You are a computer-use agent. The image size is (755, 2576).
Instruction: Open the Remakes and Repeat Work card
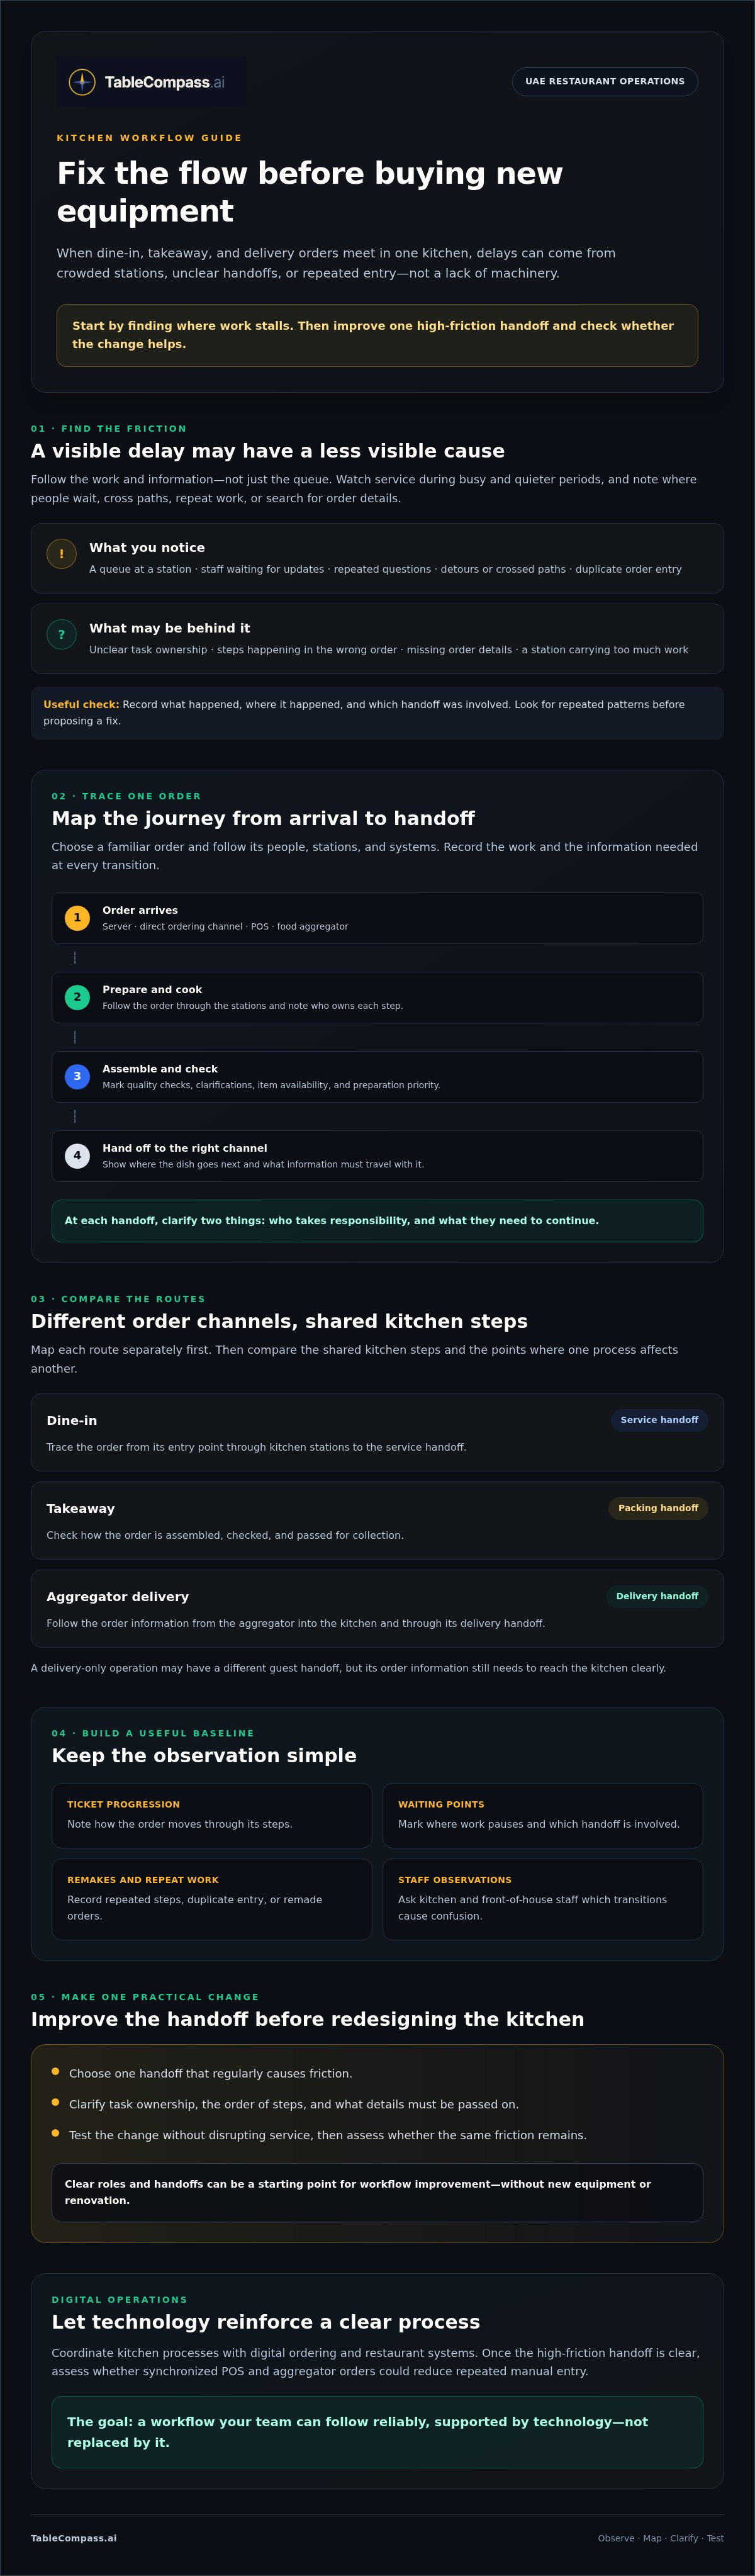(212, 1899)
